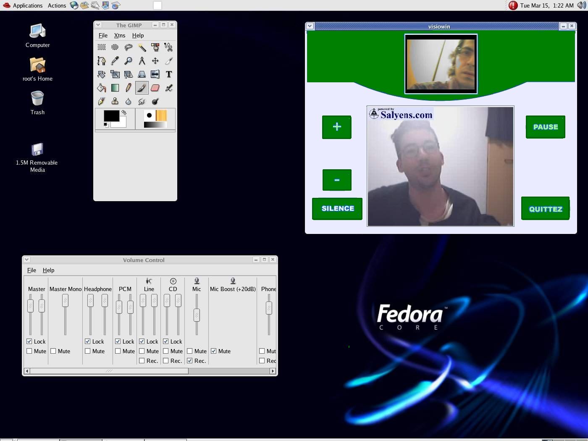Pick the Free Select lasso tool
The image size is (588, 441).
(129, 47)
